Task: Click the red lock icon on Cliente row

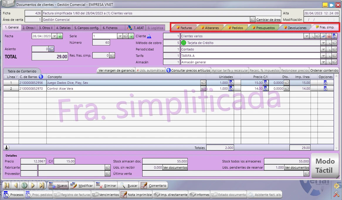Action: 329,36
